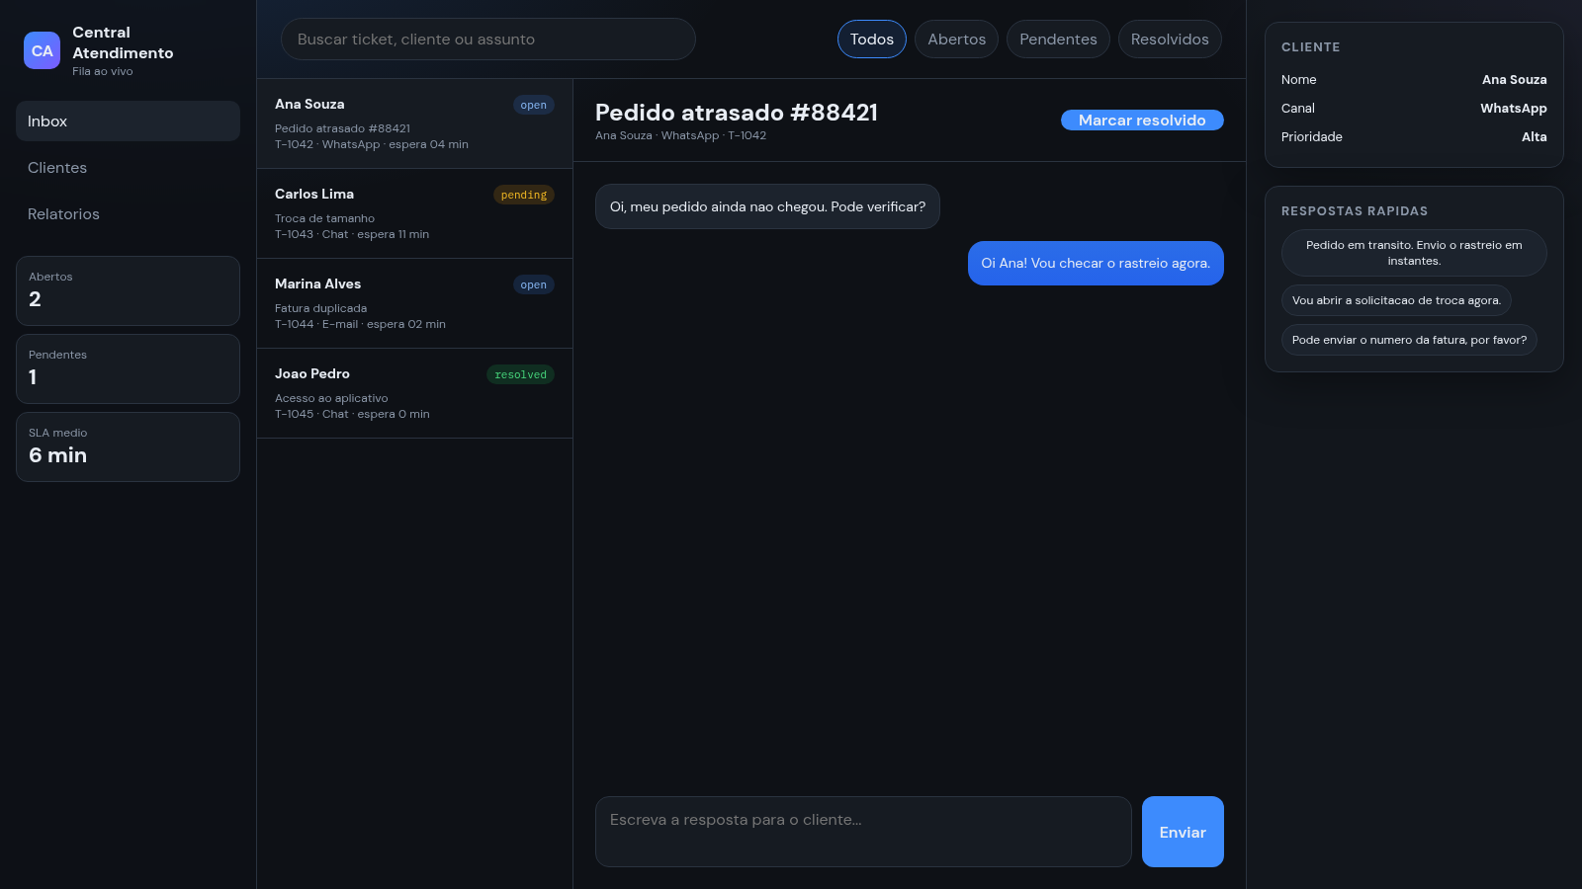The height and width of the screenshot is (889, 1582).
Task: Click 'Fatura duplicada' subject text
Action: [x=320, y=308]
